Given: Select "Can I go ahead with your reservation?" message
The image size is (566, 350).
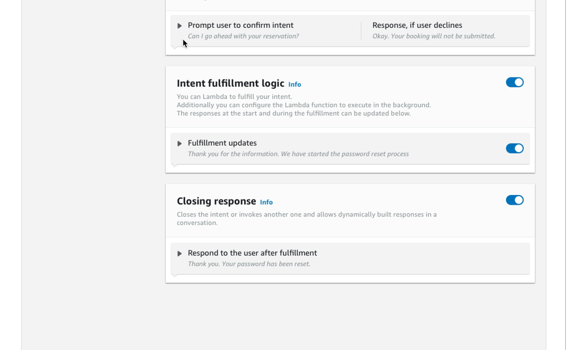Looking at the screenshot, I should coord(243,36).
